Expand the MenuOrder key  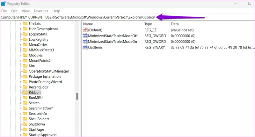point(20,45)
